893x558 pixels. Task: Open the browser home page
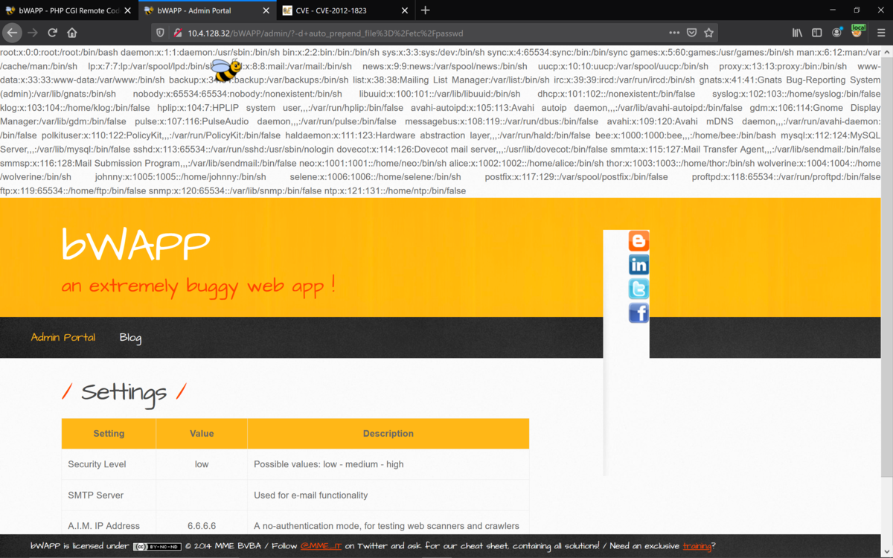(x=72, y=33)
